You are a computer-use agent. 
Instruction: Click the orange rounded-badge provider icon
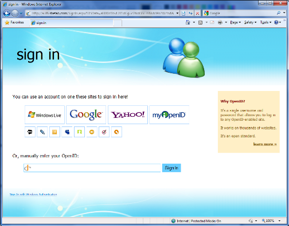(92, 132)
